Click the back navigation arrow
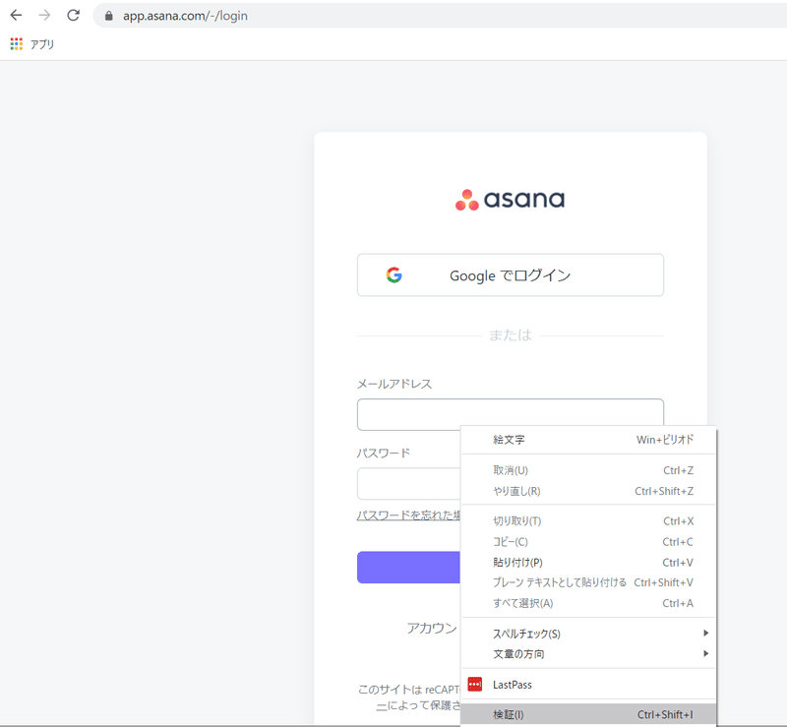The height and width of the screenshot is (727, 787). (x=16, y=16)
